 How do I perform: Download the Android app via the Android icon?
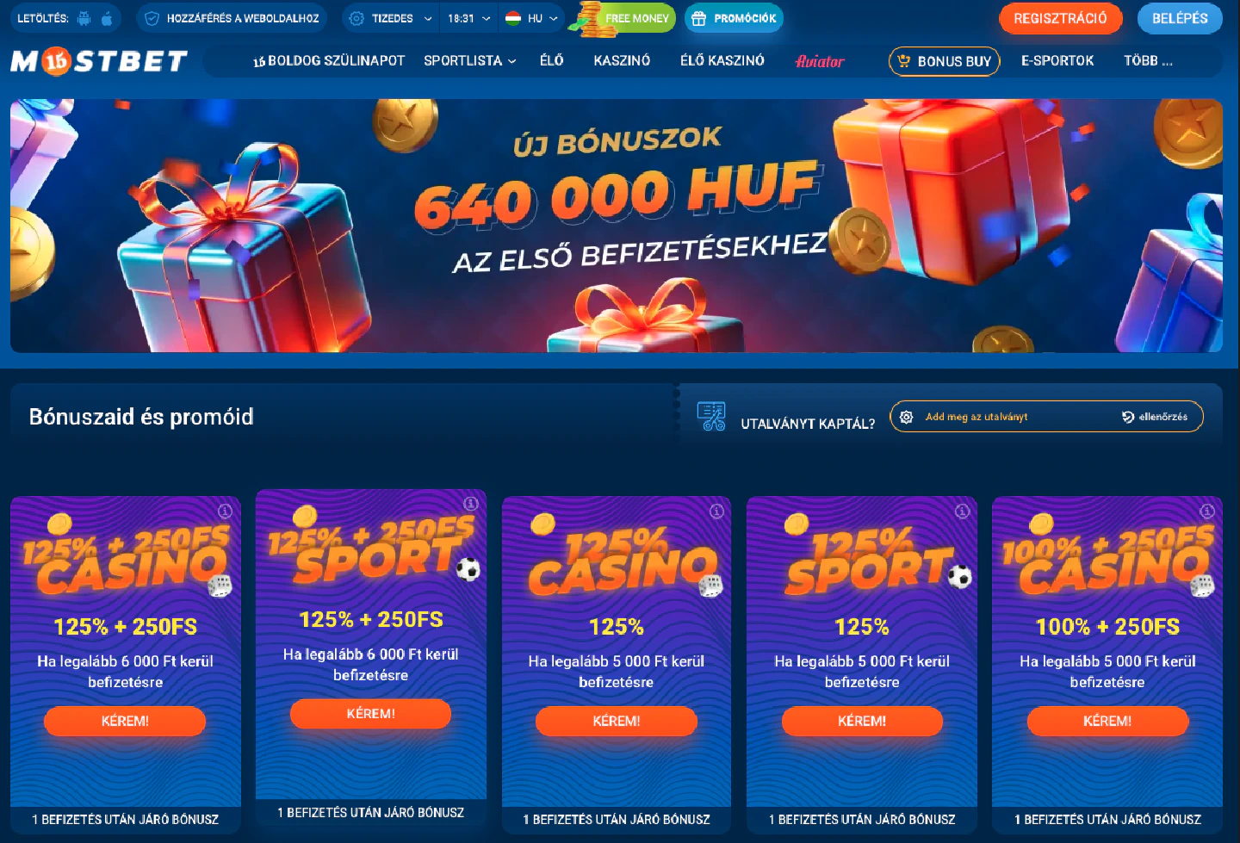(x=84, y=18)
